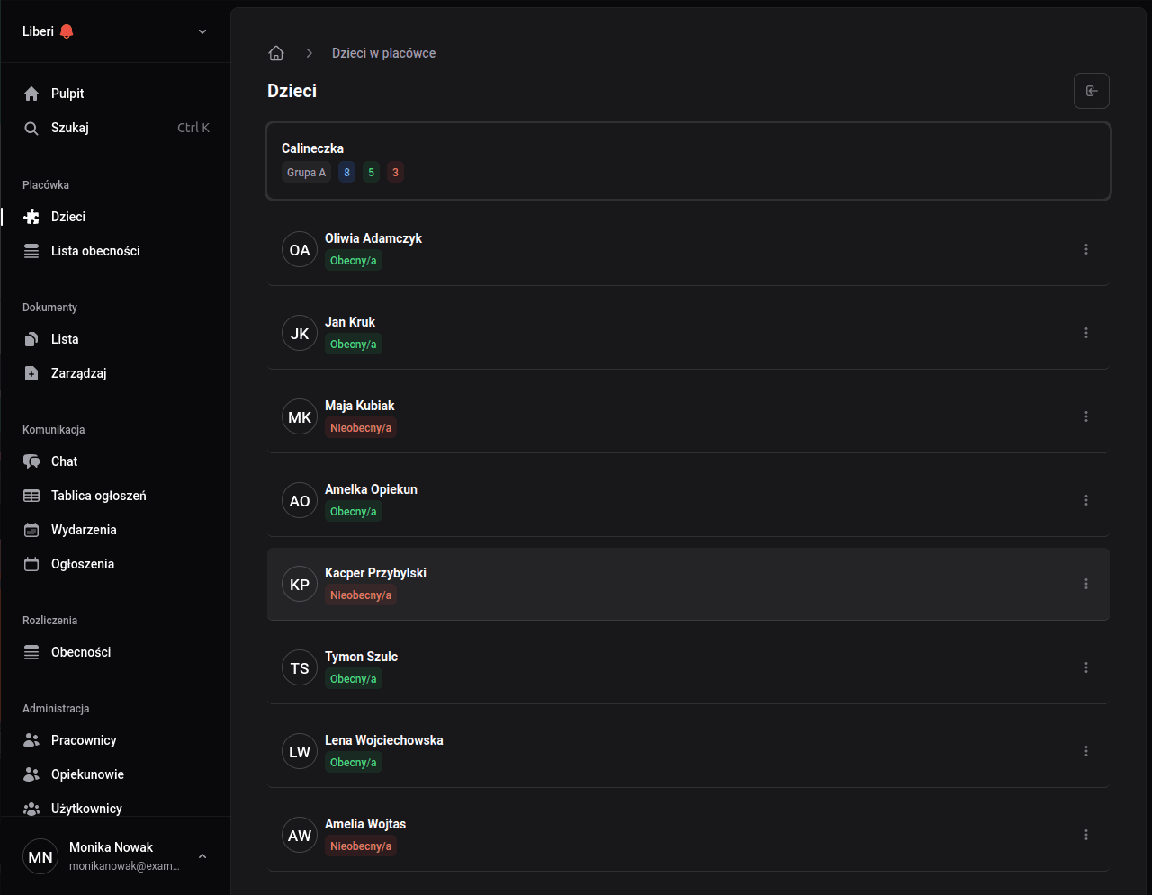Open options menu for Amelia Wojtas
This screenshot has width=1152, height=895.
1086,835
